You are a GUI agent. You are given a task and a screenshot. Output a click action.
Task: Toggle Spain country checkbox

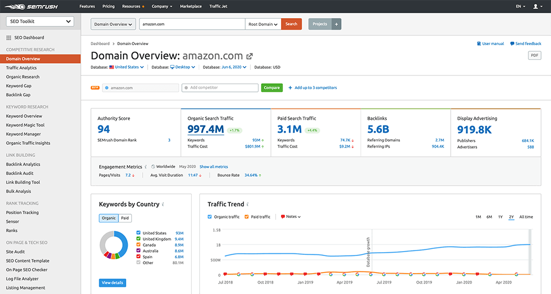click(138, 257)
